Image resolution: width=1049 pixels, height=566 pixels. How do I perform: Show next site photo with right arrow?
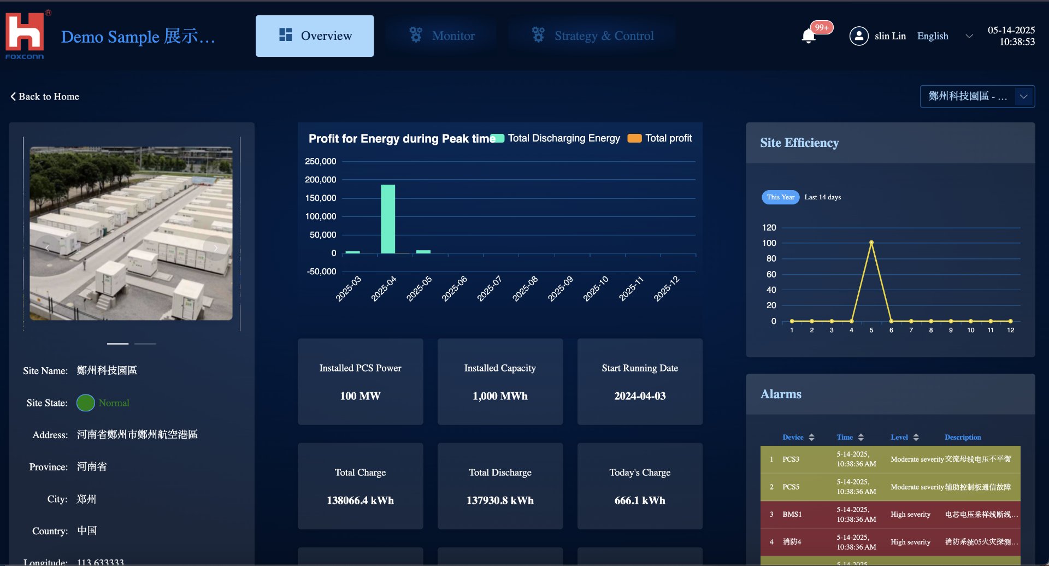(216, 248)
